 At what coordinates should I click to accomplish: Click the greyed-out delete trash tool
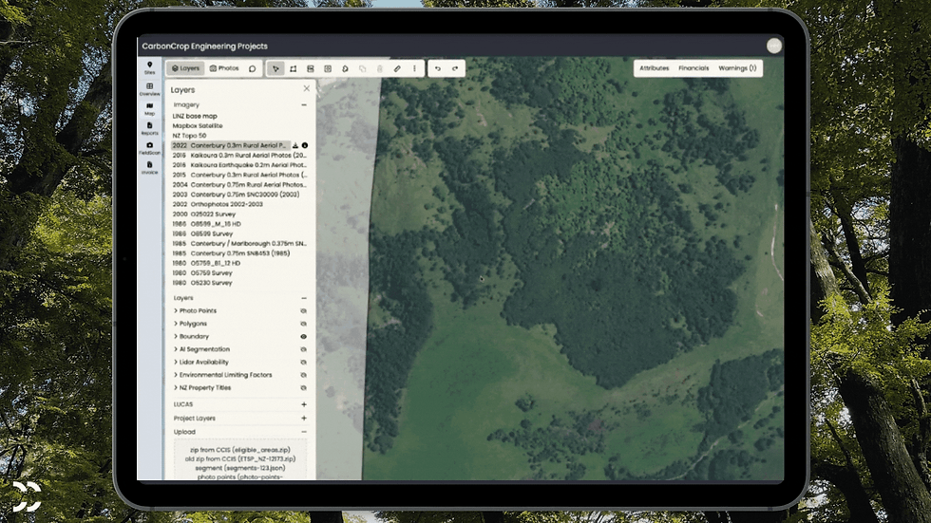(x=379, y=68)
